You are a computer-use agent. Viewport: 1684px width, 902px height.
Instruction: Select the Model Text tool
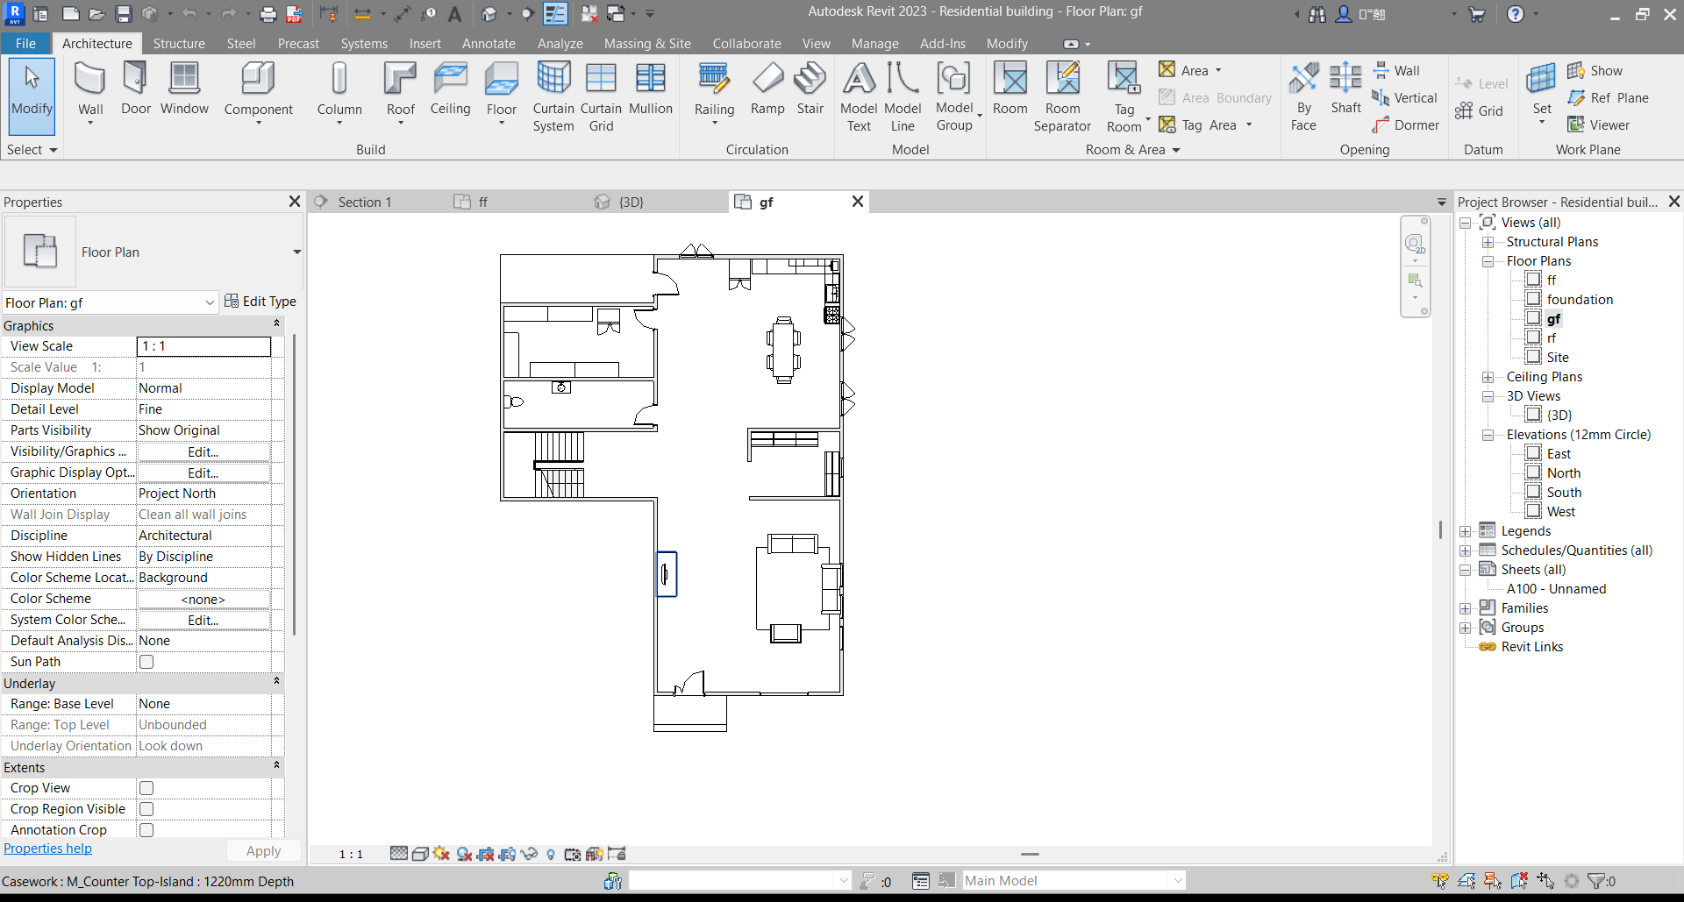coord(859,96)
